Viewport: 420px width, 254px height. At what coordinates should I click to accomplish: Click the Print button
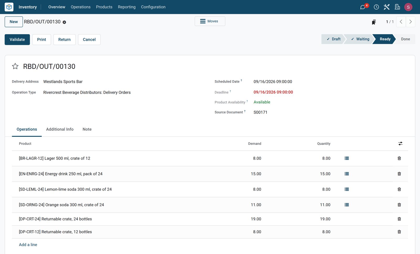41,39
